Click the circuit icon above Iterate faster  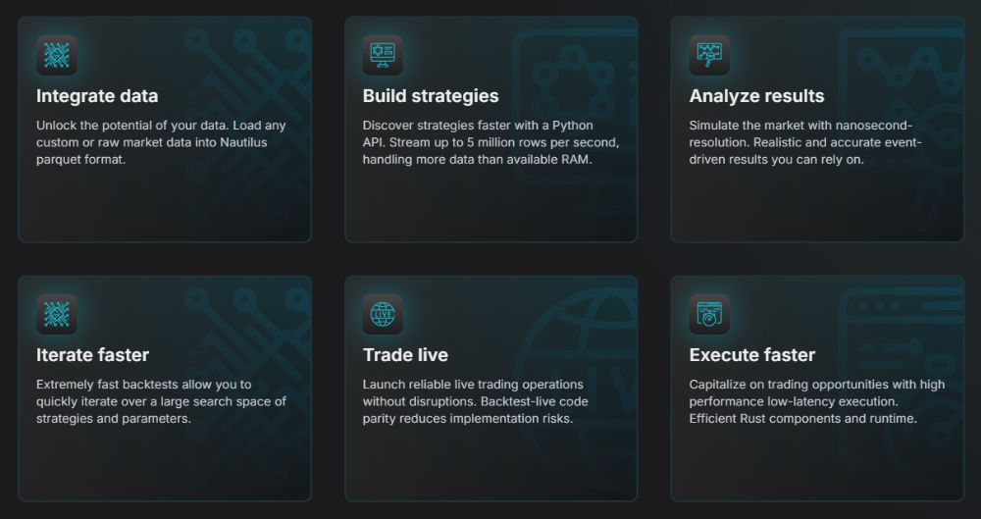coord(57,314)
